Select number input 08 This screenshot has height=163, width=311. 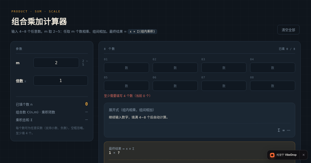pos(273,86)
